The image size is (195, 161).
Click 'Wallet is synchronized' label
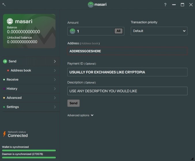point(15,147)
